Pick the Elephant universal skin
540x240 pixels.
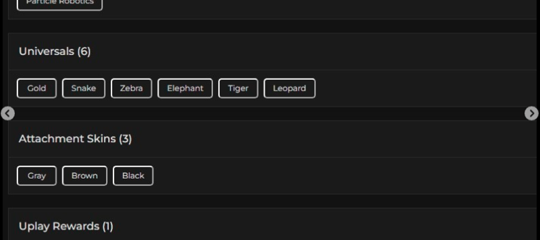(185, 88)
